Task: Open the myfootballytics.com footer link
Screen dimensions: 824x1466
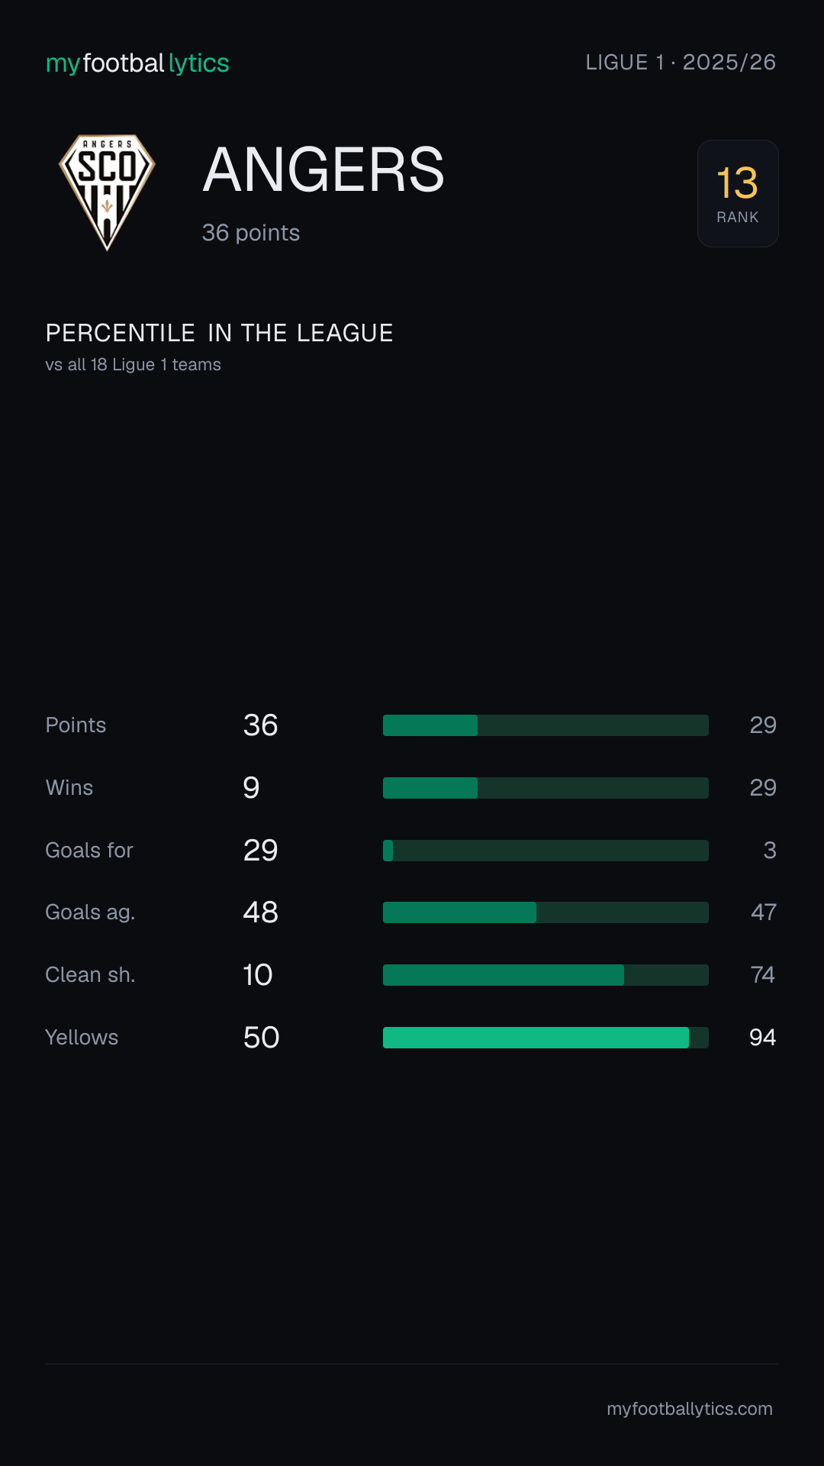Action: (690, 1409)
